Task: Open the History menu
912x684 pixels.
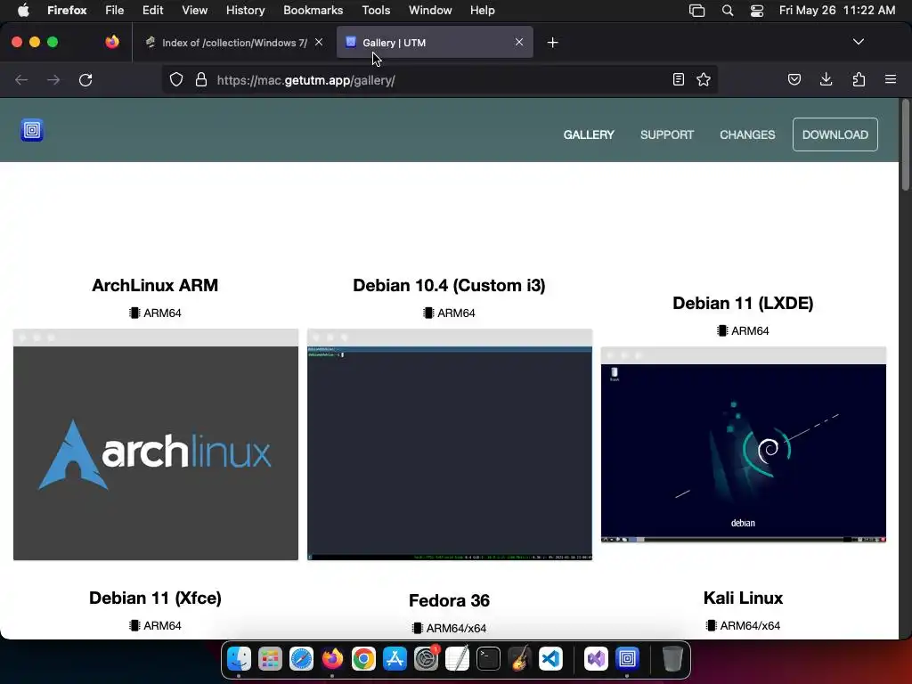Action: click(x=246, y=11)
